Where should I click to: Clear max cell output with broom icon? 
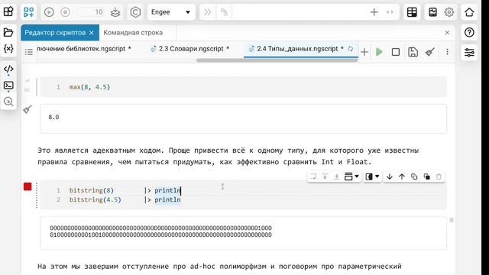tap(28, 109)
